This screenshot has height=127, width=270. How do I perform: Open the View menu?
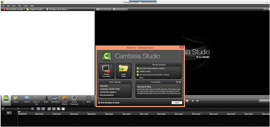click(14, 6)
